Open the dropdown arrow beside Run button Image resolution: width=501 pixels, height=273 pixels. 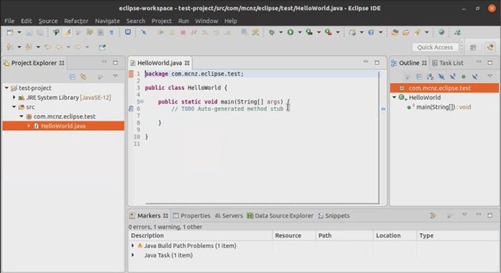coord(300,32)
